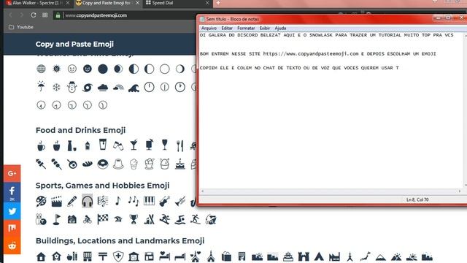467x263 pixels.
Task: Choose the snowman emoji
Action: point(72,87)
